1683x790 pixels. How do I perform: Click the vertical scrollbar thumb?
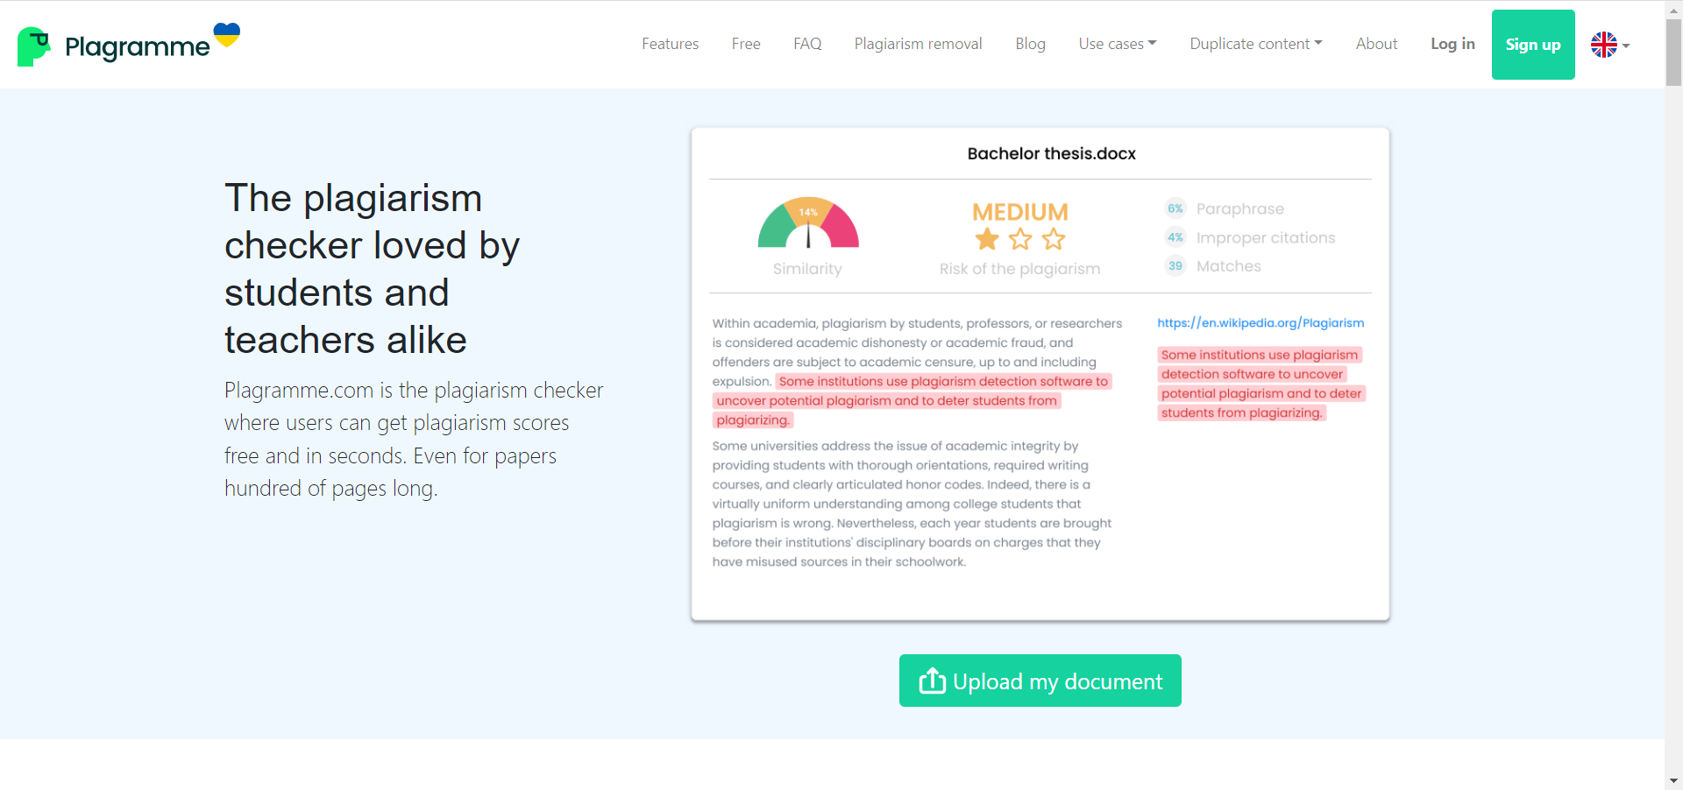pos(1673,53)
